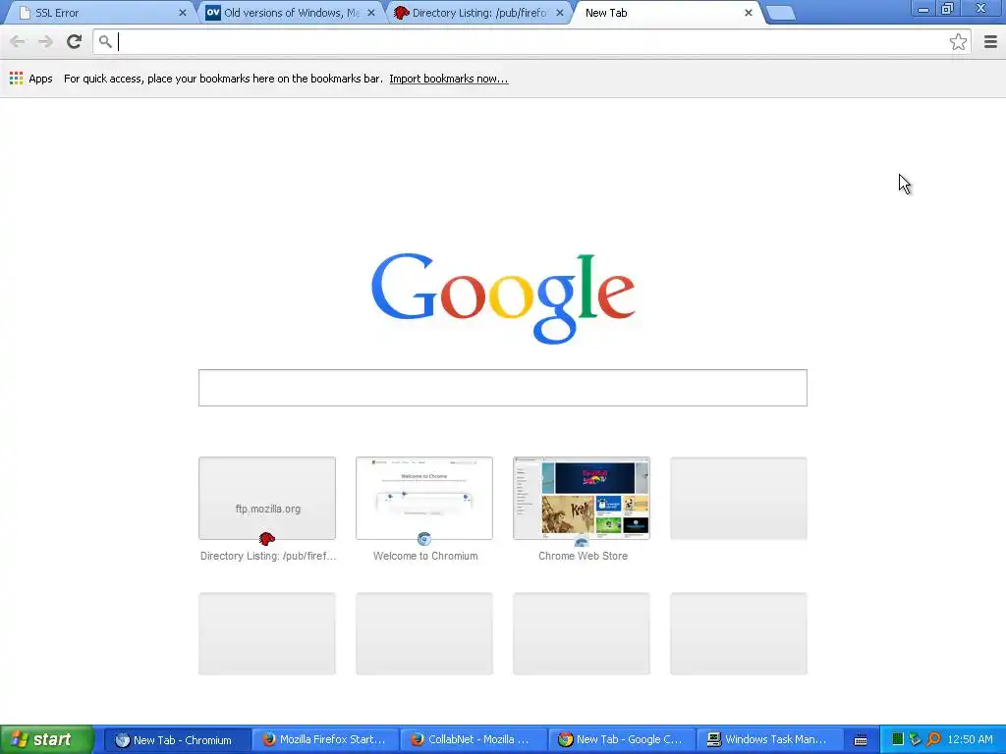Image resolution: width=1006 pixels, height=754 pixels.
Task: Click bookmarks bar hint text 'For quick access'
Action: pyautogui.click(x=223, y=79)
